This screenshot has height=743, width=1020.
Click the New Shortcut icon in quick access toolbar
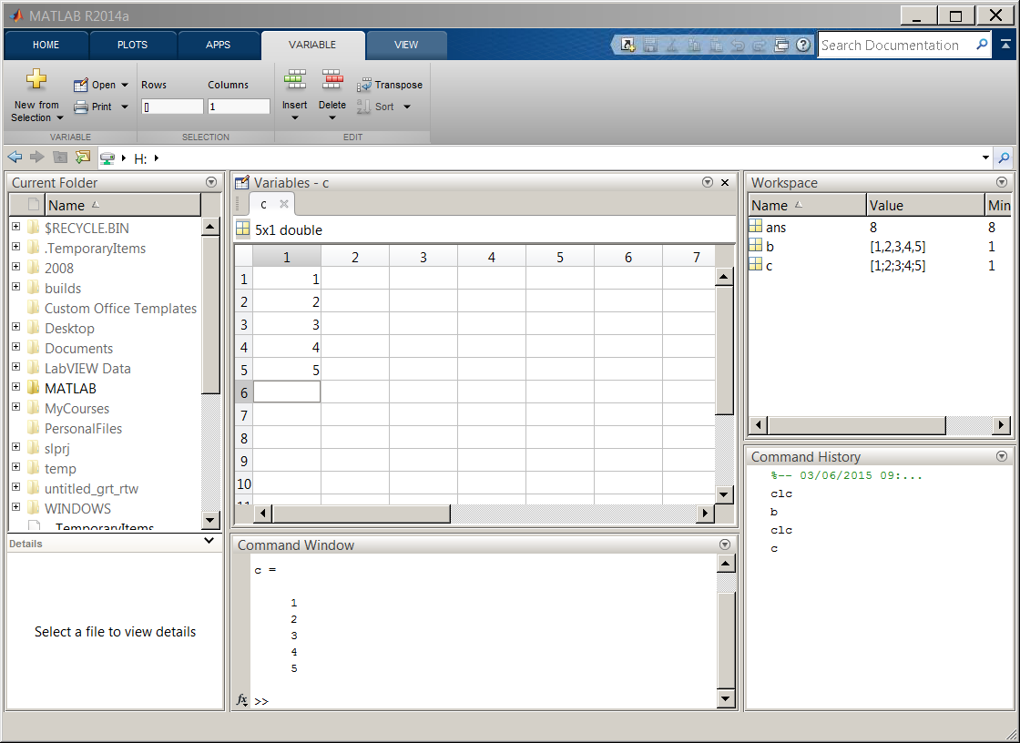click(627, 45)
